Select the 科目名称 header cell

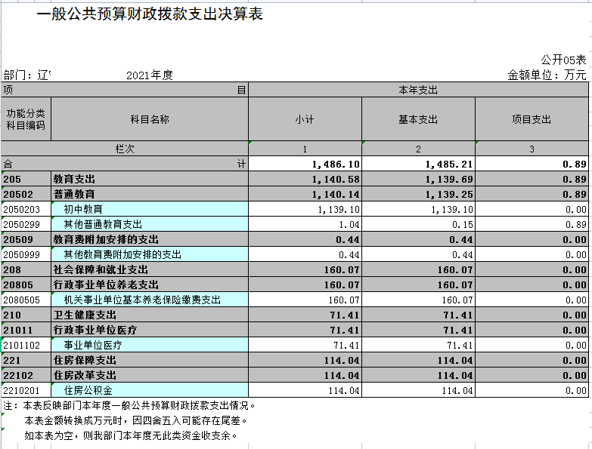pos(150,119)
